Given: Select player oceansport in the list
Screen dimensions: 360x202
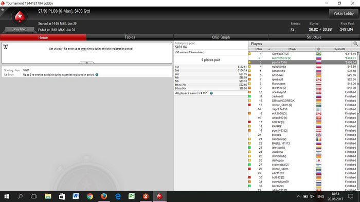Looking at the screenshot, I should pos(302,92).
